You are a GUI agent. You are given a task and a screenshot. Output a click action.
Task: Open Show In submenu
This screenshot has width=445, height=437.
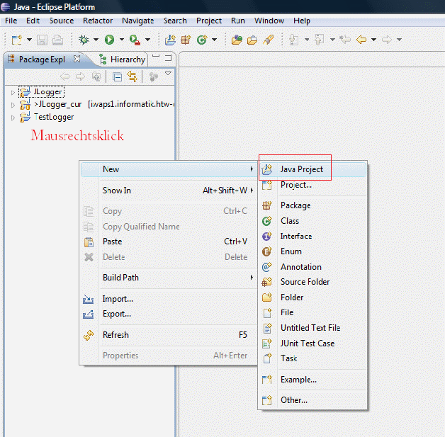tap(169, 191)
